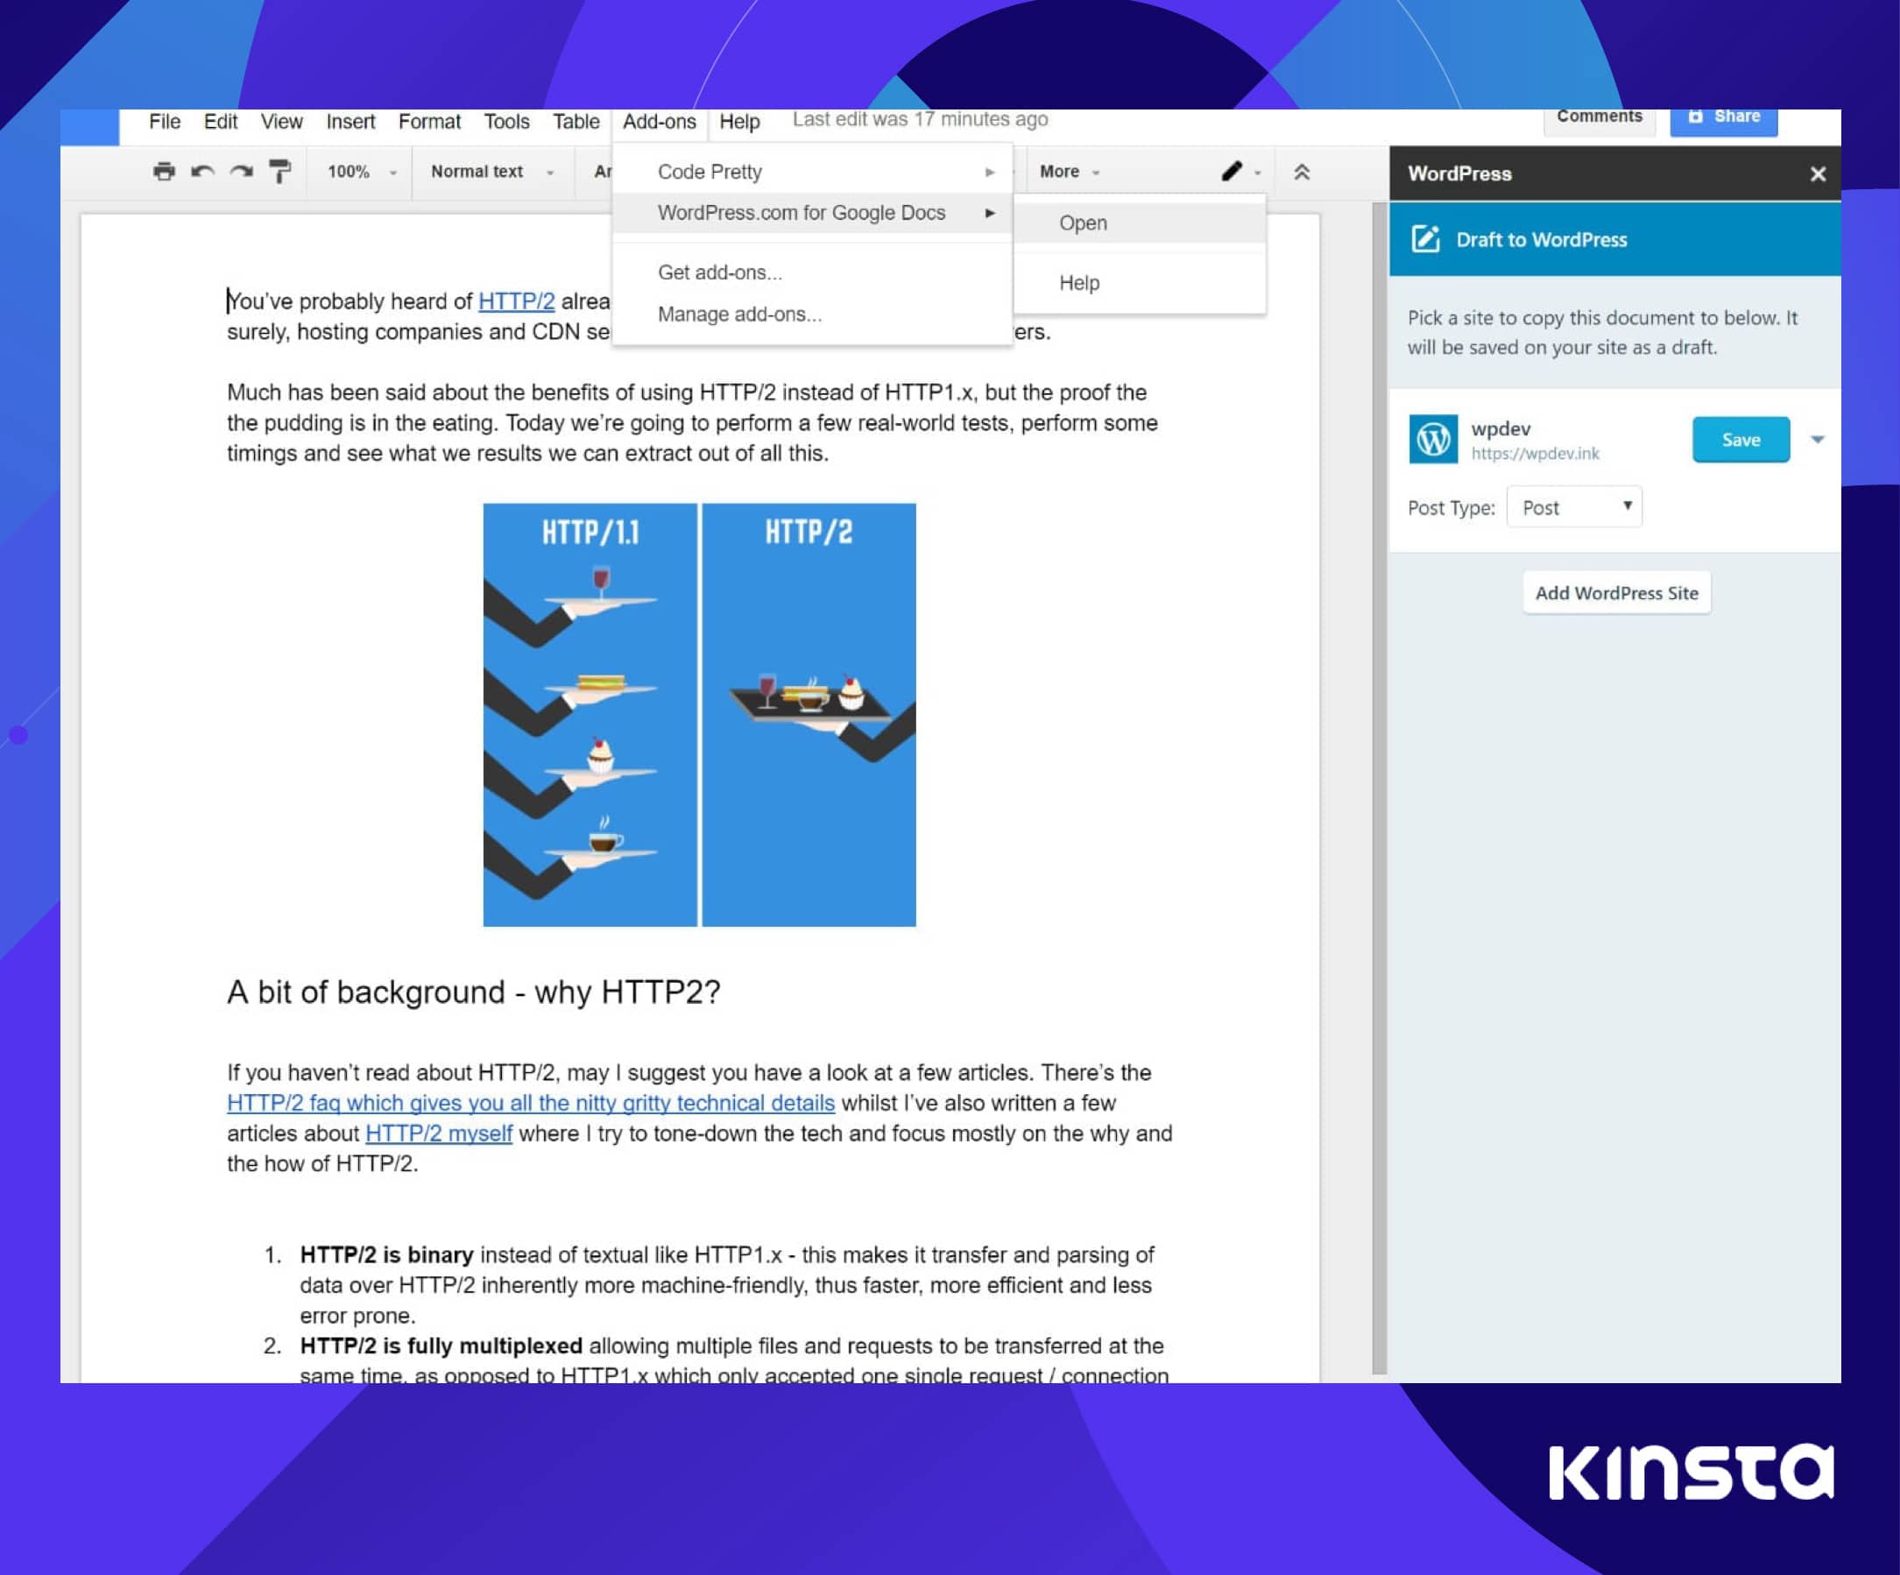Open the editing mode dropdown arrow

pos(1258,173)
